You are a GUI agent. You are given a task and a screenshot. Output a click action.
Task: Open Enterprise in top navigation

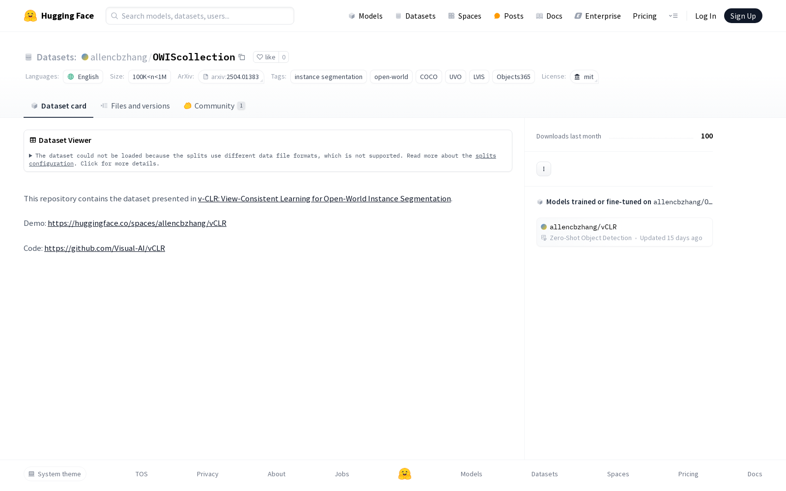[598, 16]
